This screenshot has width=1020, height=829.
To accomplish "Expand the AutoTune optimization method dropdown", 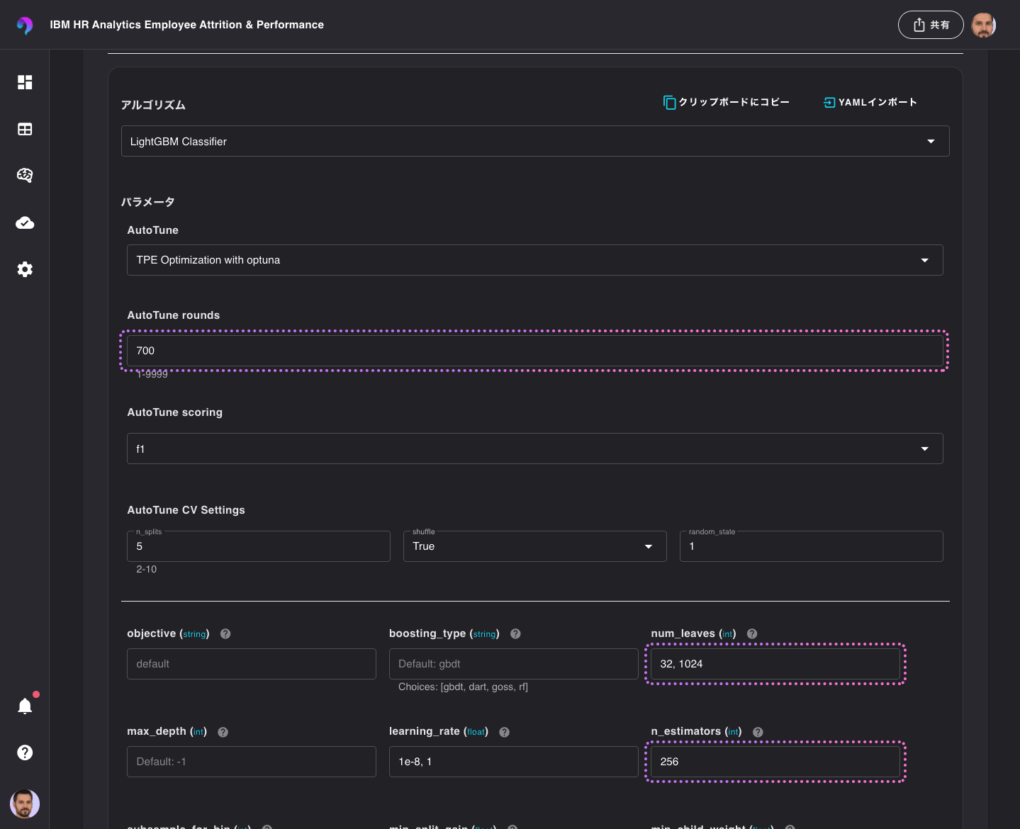I will (x=925, y=260).
